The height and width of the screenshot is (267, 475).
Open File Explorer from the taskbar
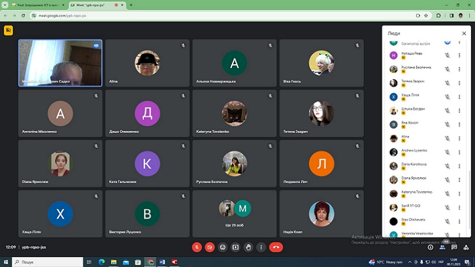pos(113,262)
